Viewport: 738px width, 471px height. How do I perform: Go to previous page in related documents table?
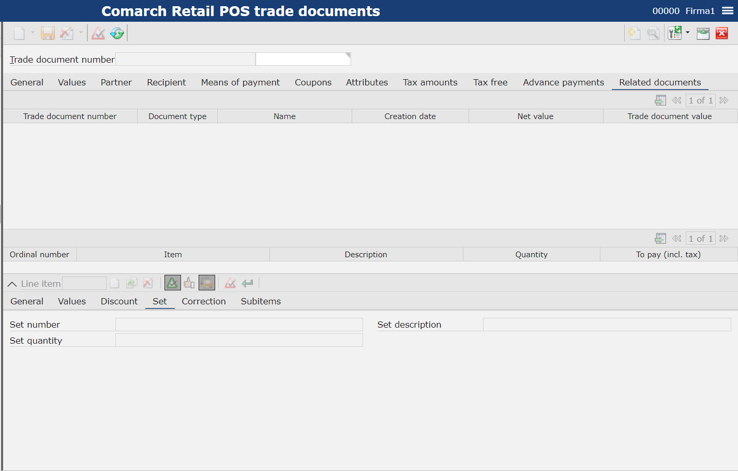point(676,100)
